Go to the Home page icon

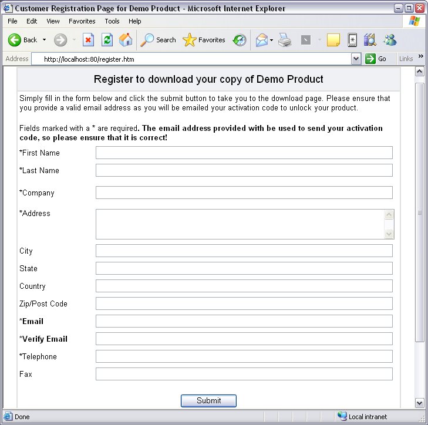(x=126, y=40)
